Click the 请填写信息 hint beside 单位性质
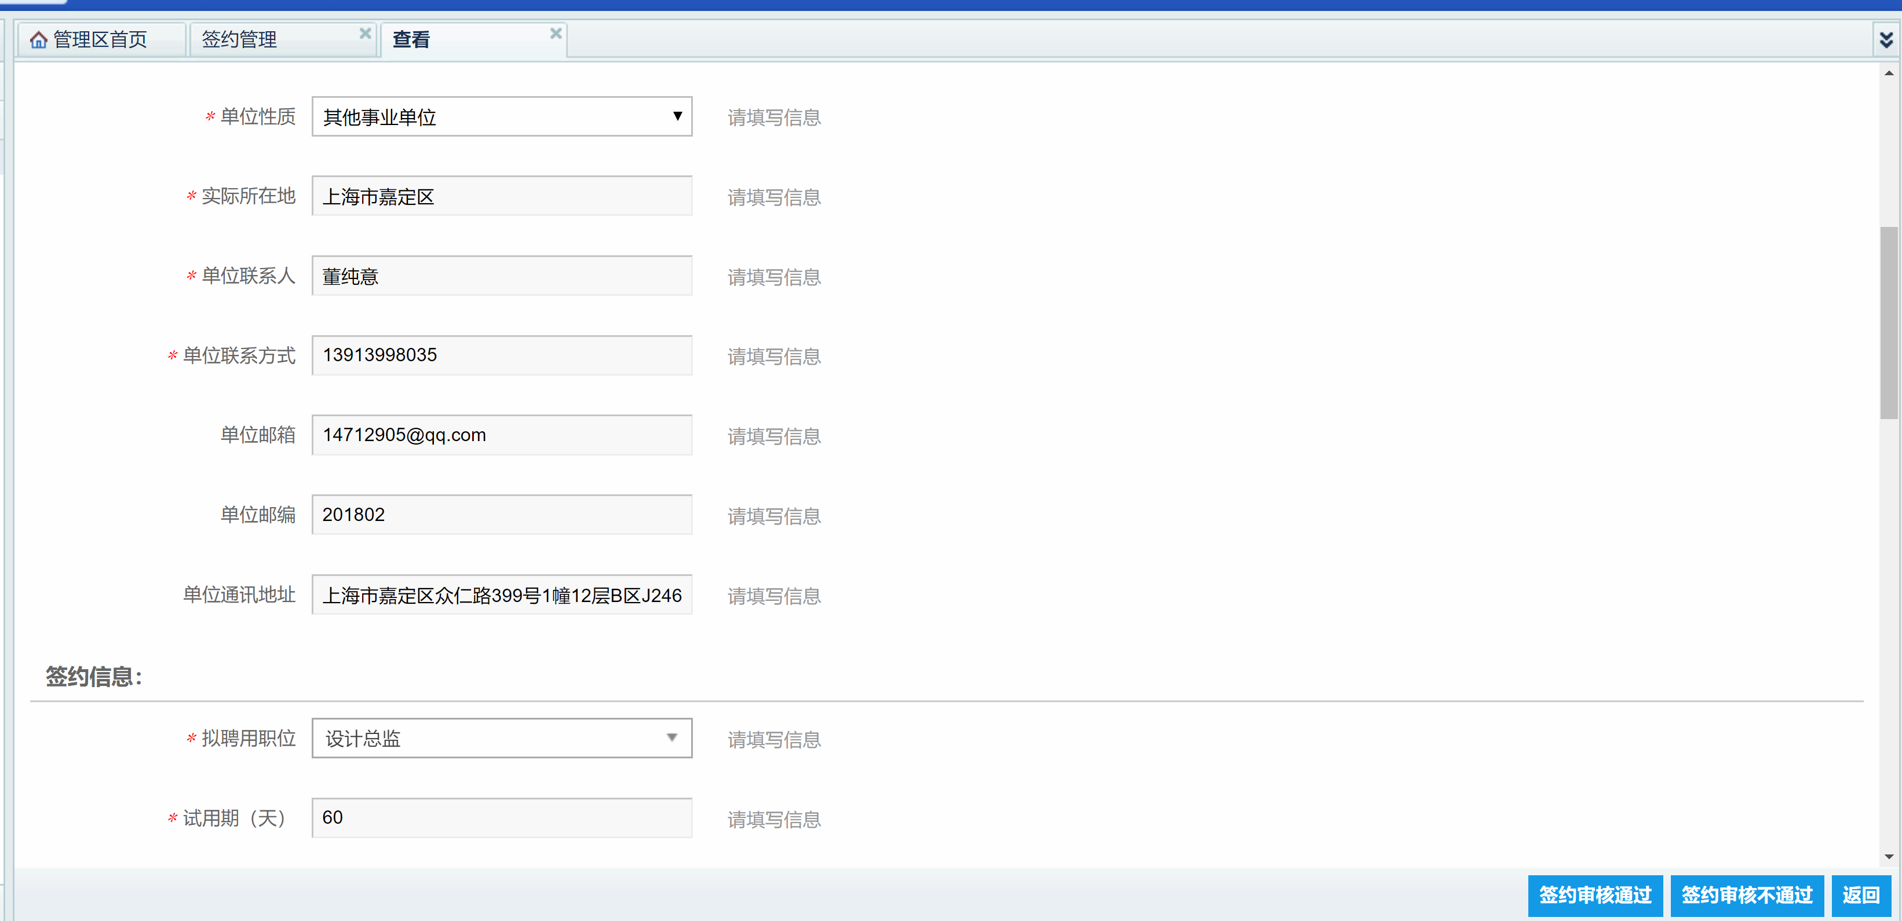Viewport: 1902px width, 921px height. pyautogui.click(x=774, y=118)
